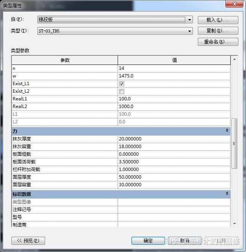Click the 注释记号 value cell
Viewport: 246px width, 252px height.
pyautogui.click(x=174, y=210)
